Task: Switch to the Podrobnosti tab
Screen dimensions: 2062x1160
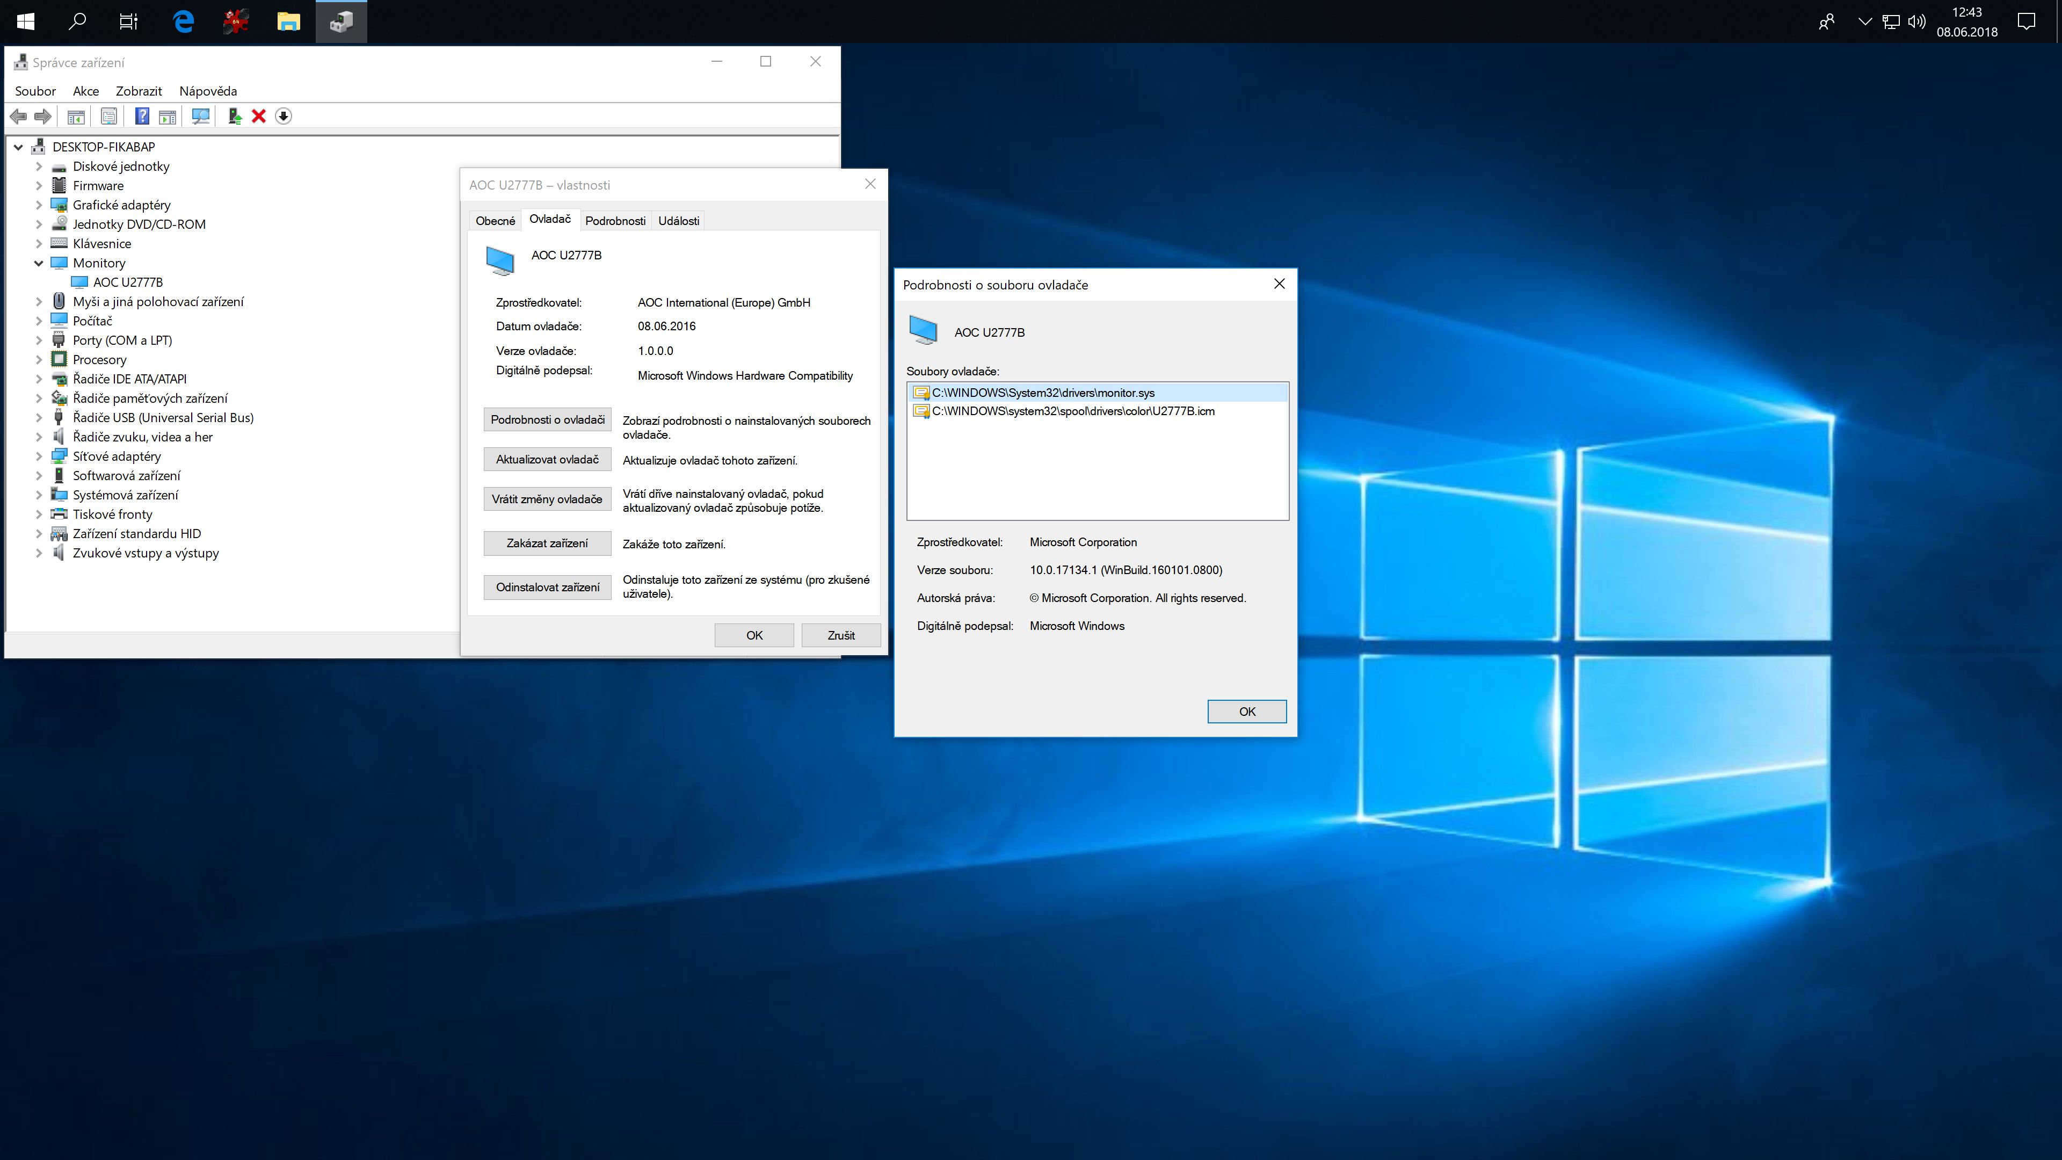Action: (x=615, y=221)
